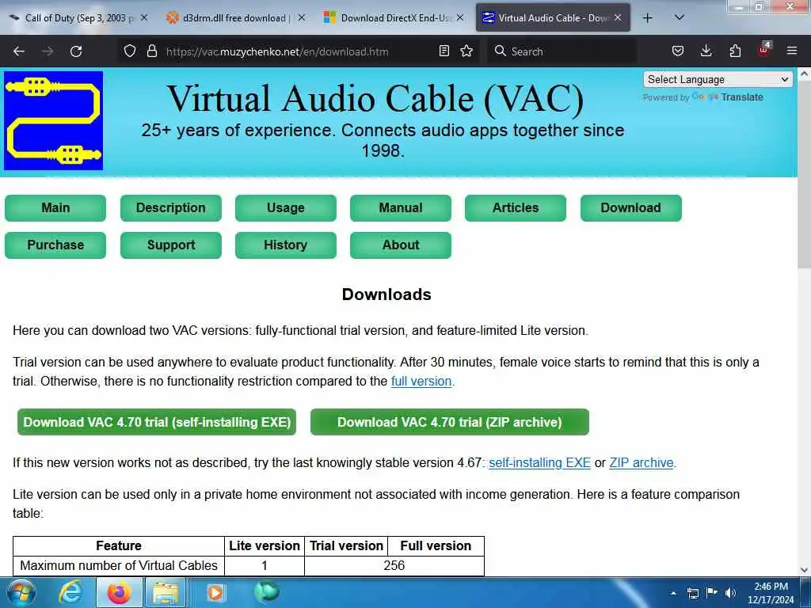Go back with the browser back arrow
Viewport: 811px width, 608px height.
point(19,51)
